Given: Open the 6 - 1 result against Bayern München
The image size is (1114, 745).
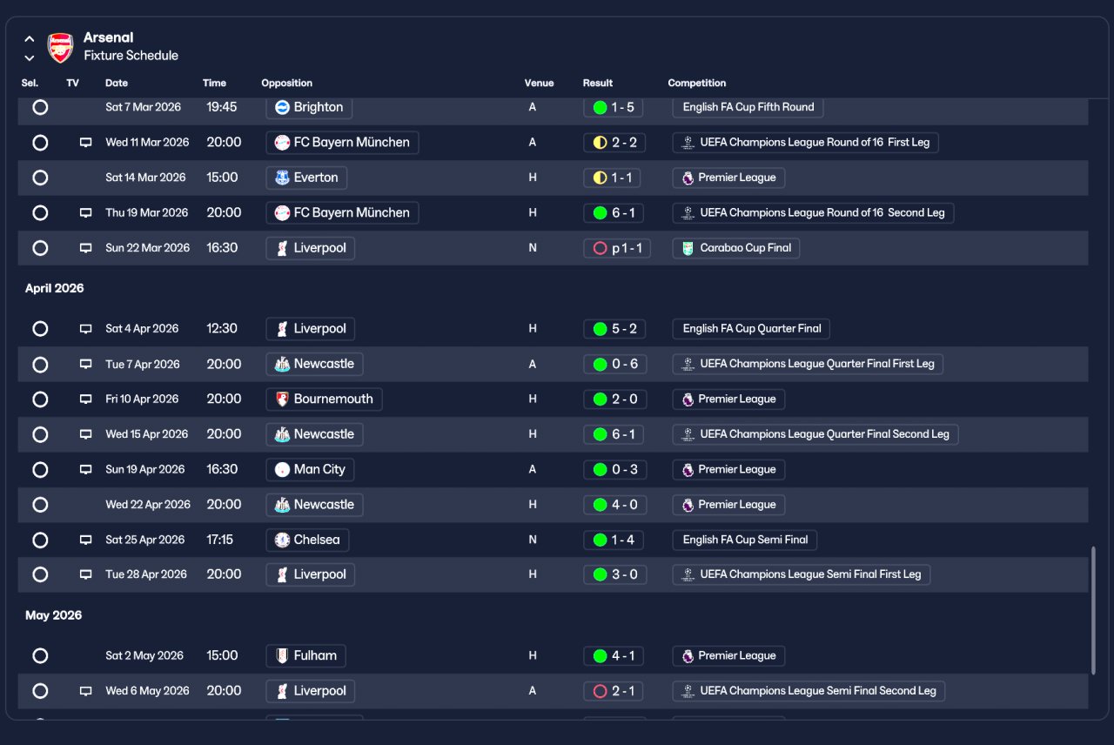Looking at the screenshot, I should pyautogui.click(x=614, y=212).
